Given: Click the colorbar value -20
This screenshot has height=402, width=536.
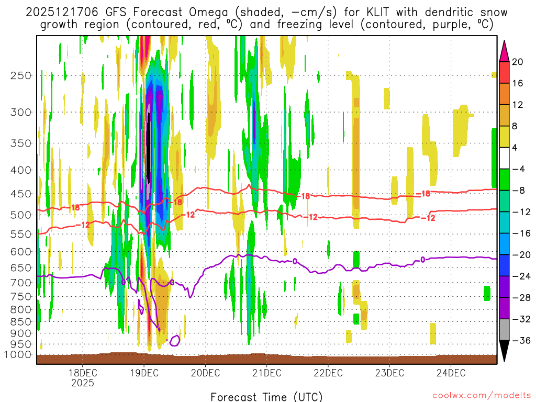Looking at the screenshot, I should 521,255.
